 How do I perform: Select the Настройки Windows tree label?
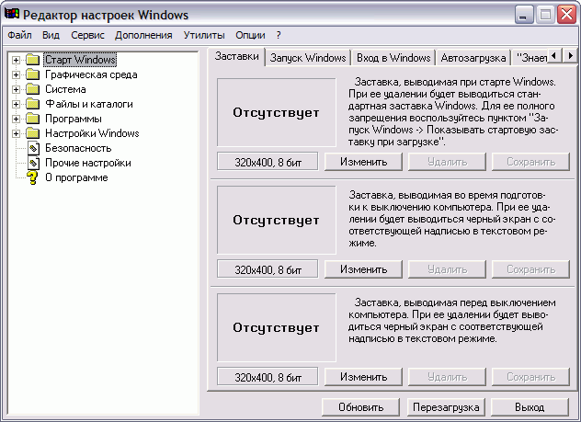[92, 133]
